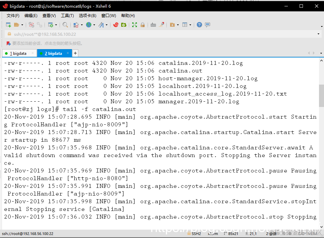Click the highlight marker pen icon

162,24
